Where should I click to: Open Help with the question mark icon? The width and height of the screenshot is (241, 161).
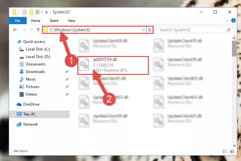coord(233,20)
